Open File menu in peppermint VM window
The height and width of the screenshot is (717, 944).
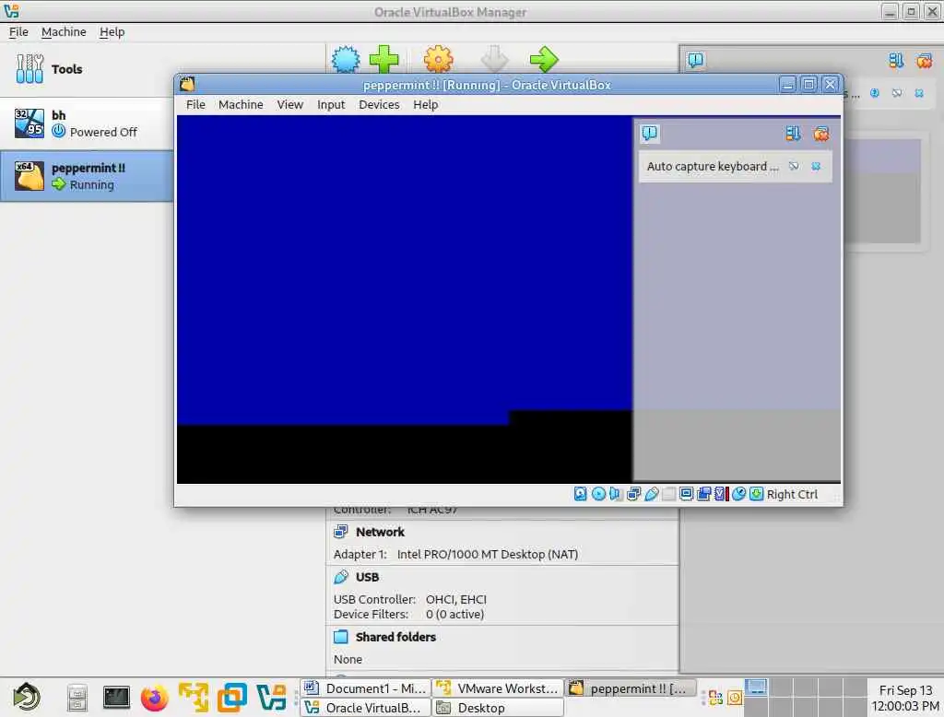(195, 105)
